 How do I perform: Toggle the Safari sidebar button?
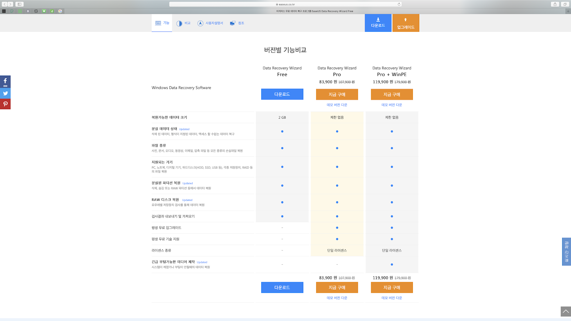pyautogui.click(x=19, y=4)
